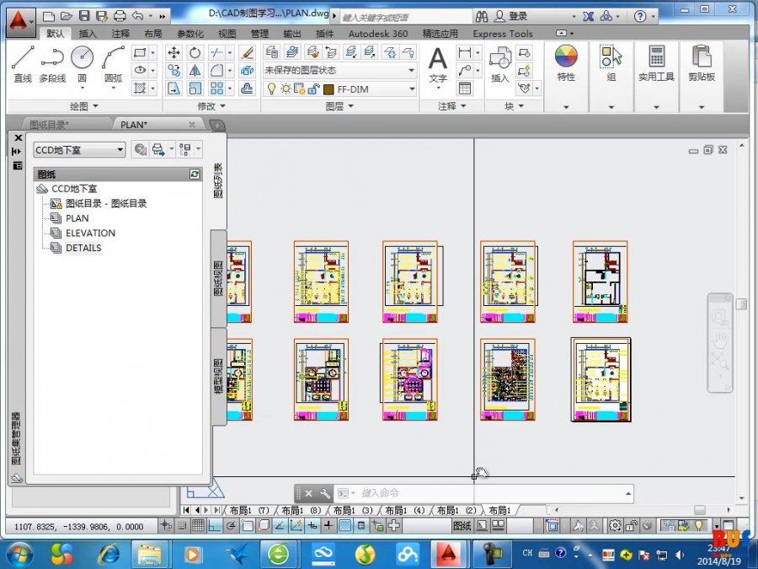Viewport: 758px width, 569px height.
Task: Save the drawing from quick access toolbar
Action: click(x=84, y=16)
